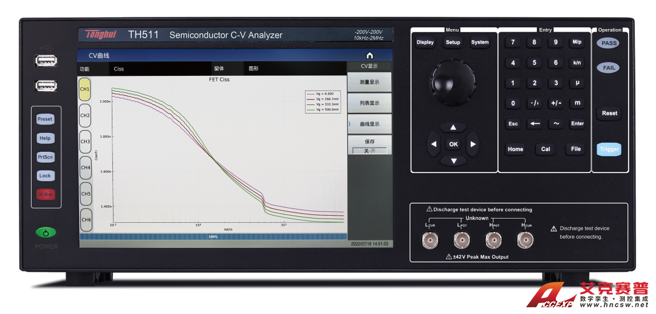Toggle the red DC Bias button
This screenshot has height=314, width=656.
coord(45,194)
